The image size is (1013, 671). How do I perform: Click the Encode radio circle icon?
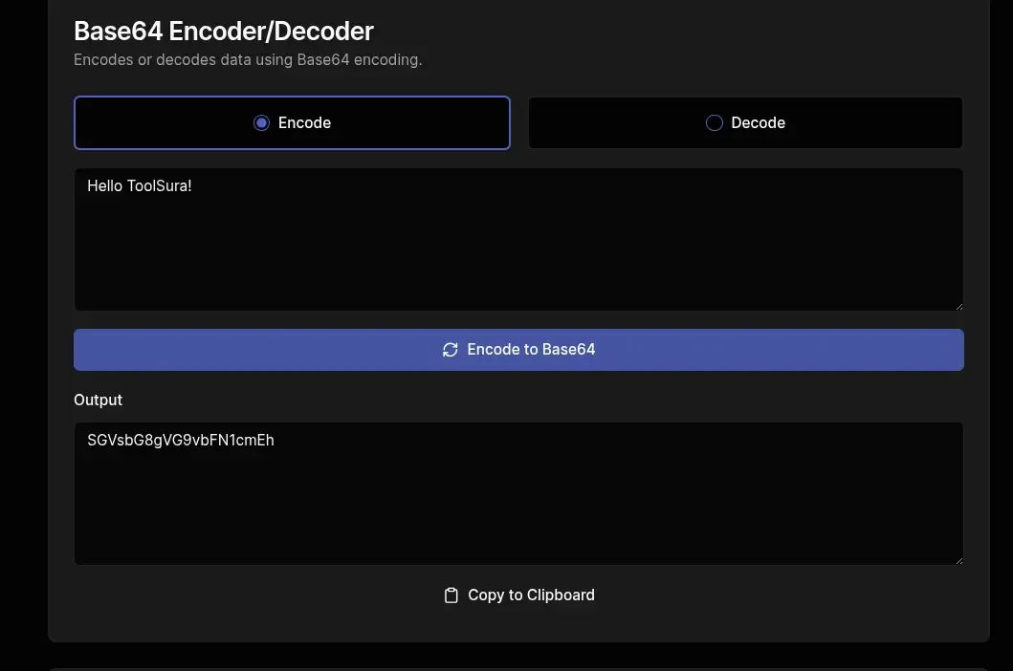tap(261, 122)
